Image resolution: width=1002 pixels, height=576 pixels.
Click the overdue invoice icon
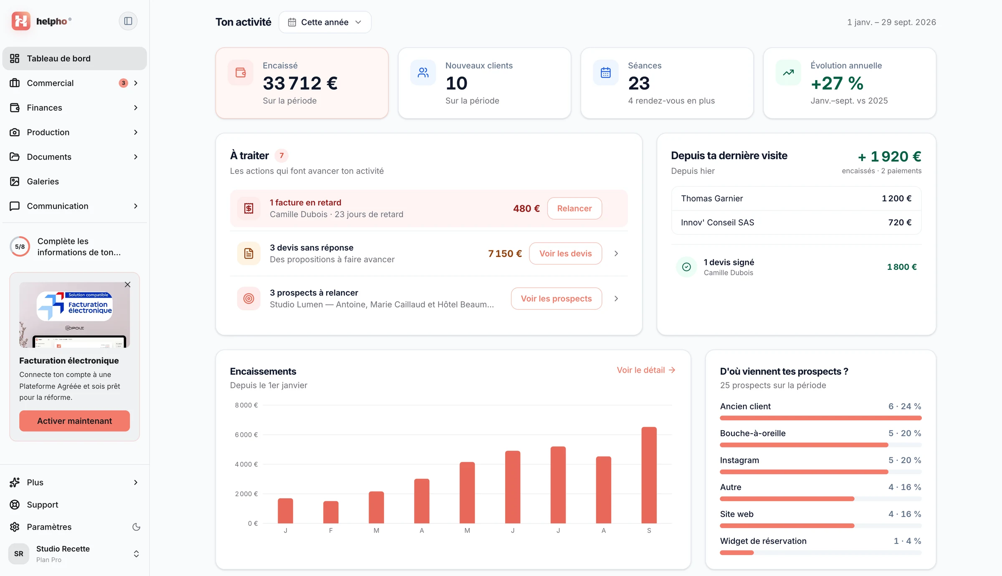249,208
